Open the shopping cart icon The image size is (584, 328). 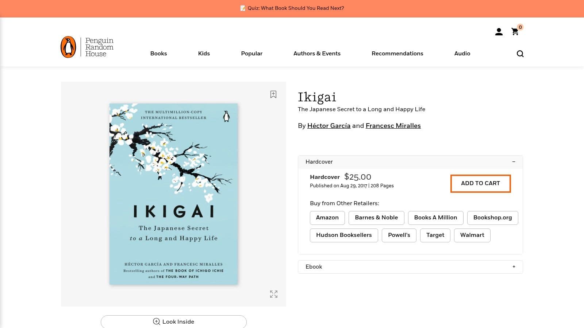(515, 32)
